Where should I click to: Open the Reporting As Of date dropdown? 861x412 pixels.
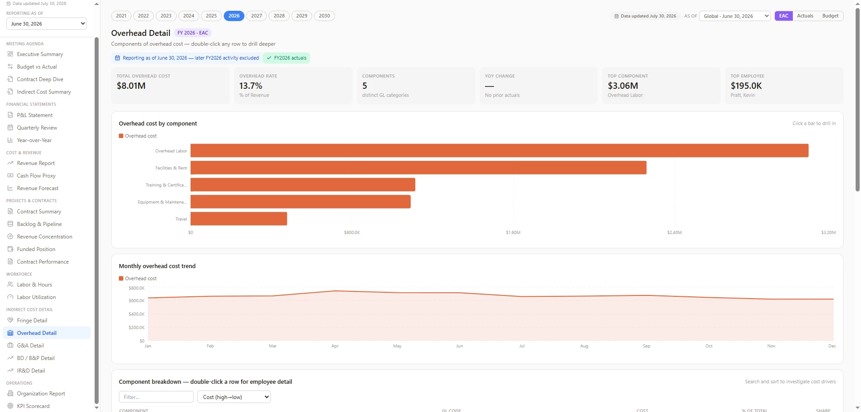pyautogui.click(x=47, y=24)
